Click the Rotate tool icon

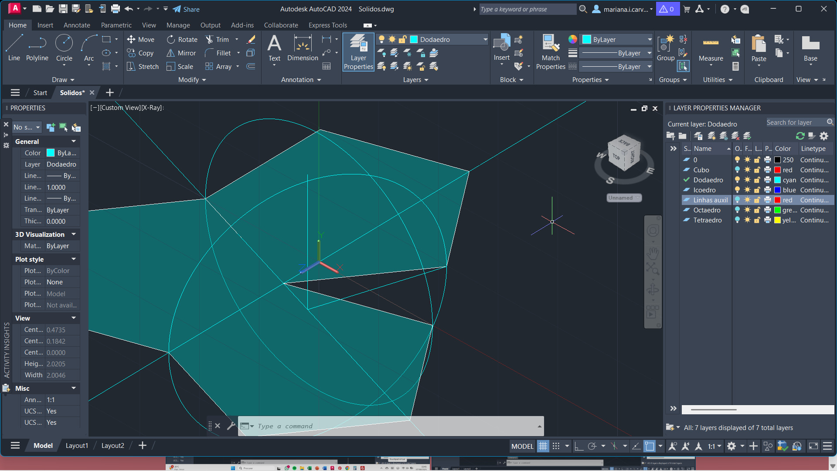(171, 39)
